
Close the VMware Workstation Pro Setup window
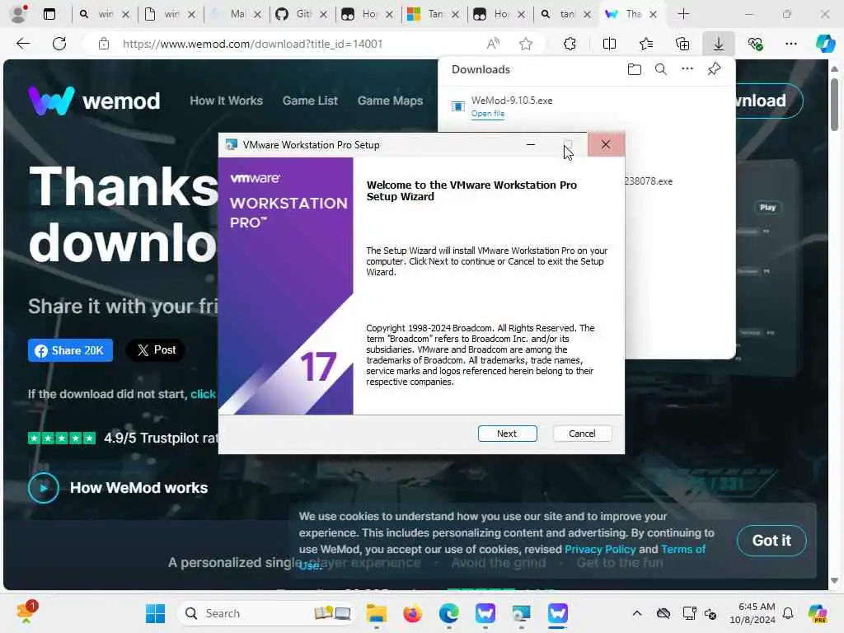point(606,144)
